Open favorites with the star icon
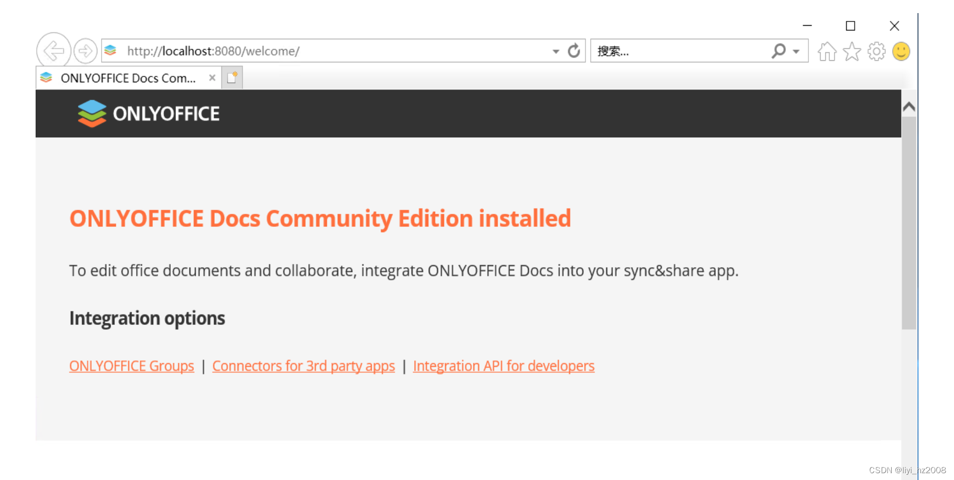The height and width of the screenshot is (480, 954). point(852,51)
